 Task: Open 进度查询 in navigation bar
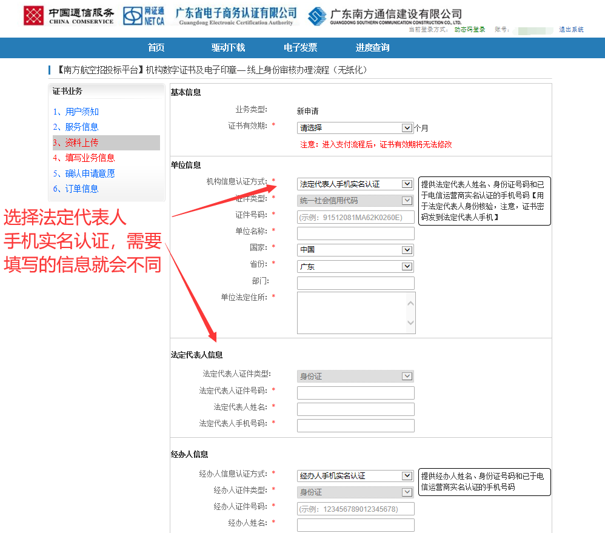click(x=372, y=48)
